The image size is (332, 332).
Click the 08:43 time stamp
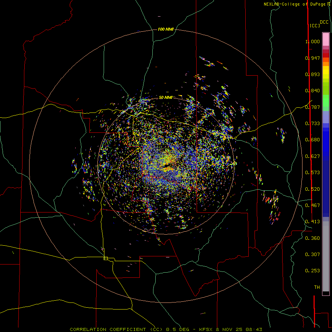254,329
